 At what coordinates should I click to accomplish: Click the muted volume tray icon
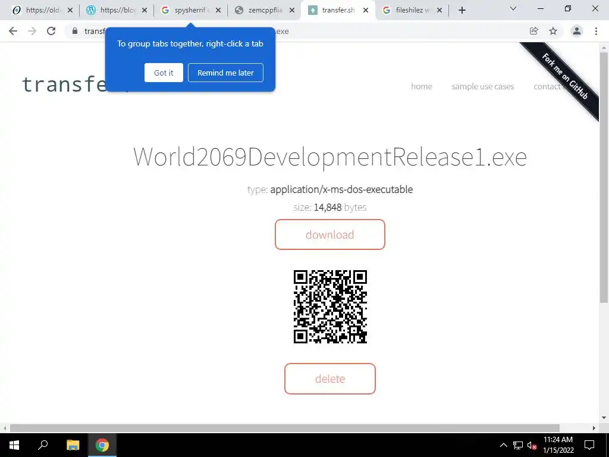[x=532, y=445]
